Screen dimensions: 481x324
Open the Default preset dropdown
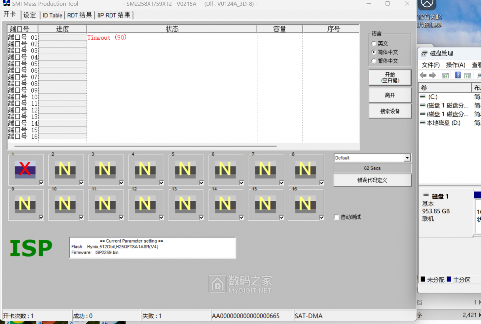point(407,158)
